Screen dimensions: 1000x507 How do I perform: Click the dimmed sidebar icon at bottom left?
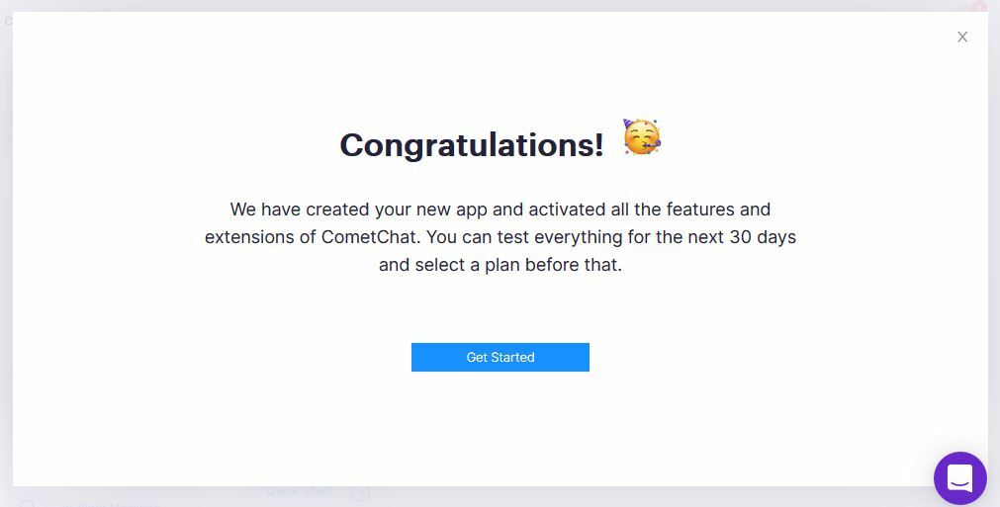(x=28, y=502)
